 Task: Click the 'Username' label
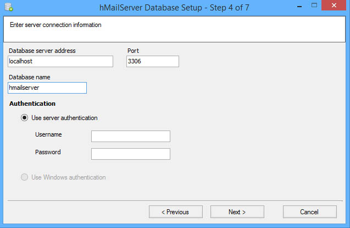coord(48,134)
